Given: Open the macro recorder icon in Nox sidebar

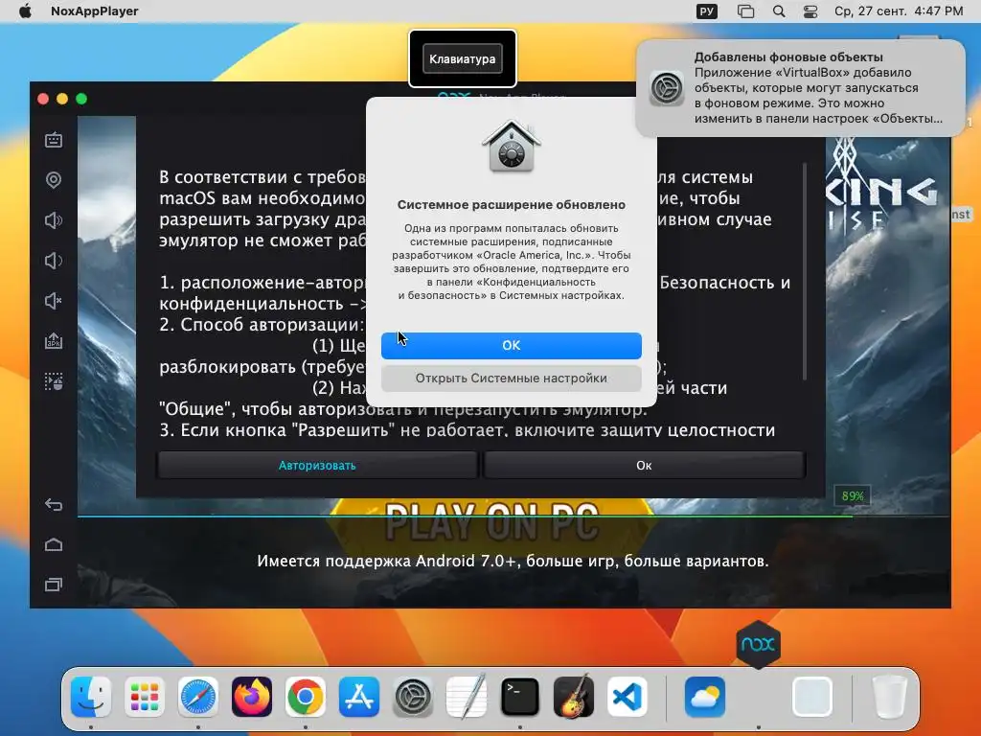Looking at the screenshot, I should [54, 381].
